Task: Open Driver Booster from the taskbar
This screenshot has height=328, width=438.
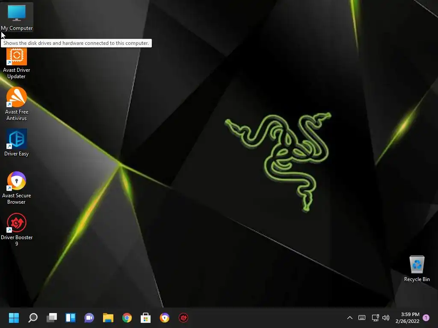Action: pos(183,318)
